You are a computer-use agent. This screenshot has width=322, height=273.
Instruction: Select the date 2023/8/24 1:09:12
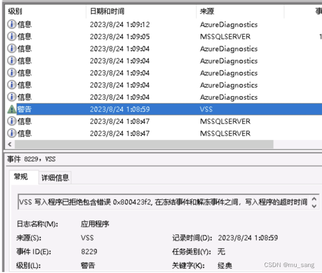coord(120,24)
